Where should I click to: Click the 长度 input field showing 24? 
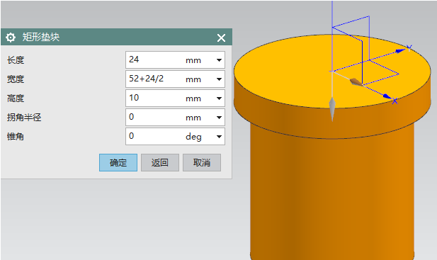click(x=175, y=60)
